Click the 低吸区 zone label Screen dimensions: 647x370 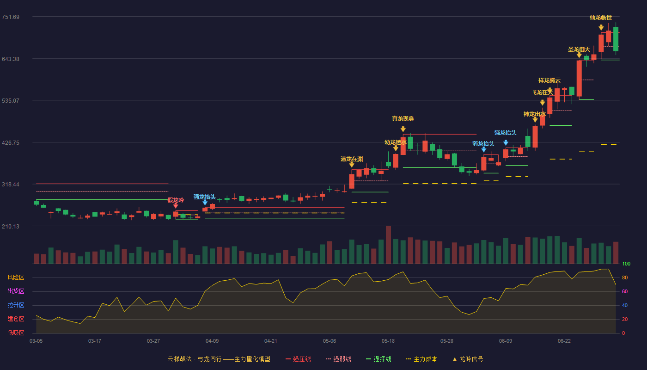[x=16, y=333]
